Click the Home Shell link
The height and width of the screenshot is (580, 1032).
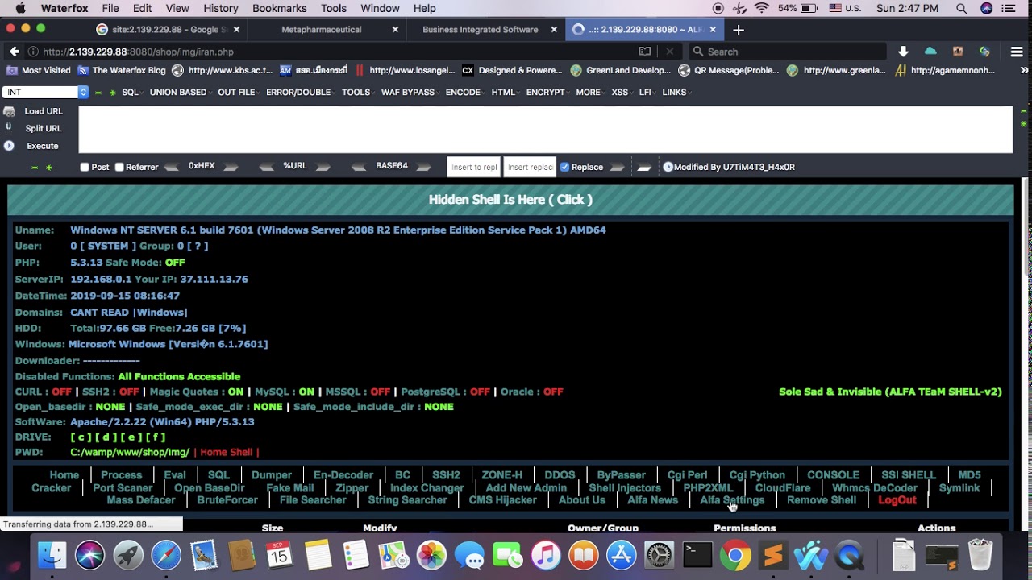(x=227, y=453)
